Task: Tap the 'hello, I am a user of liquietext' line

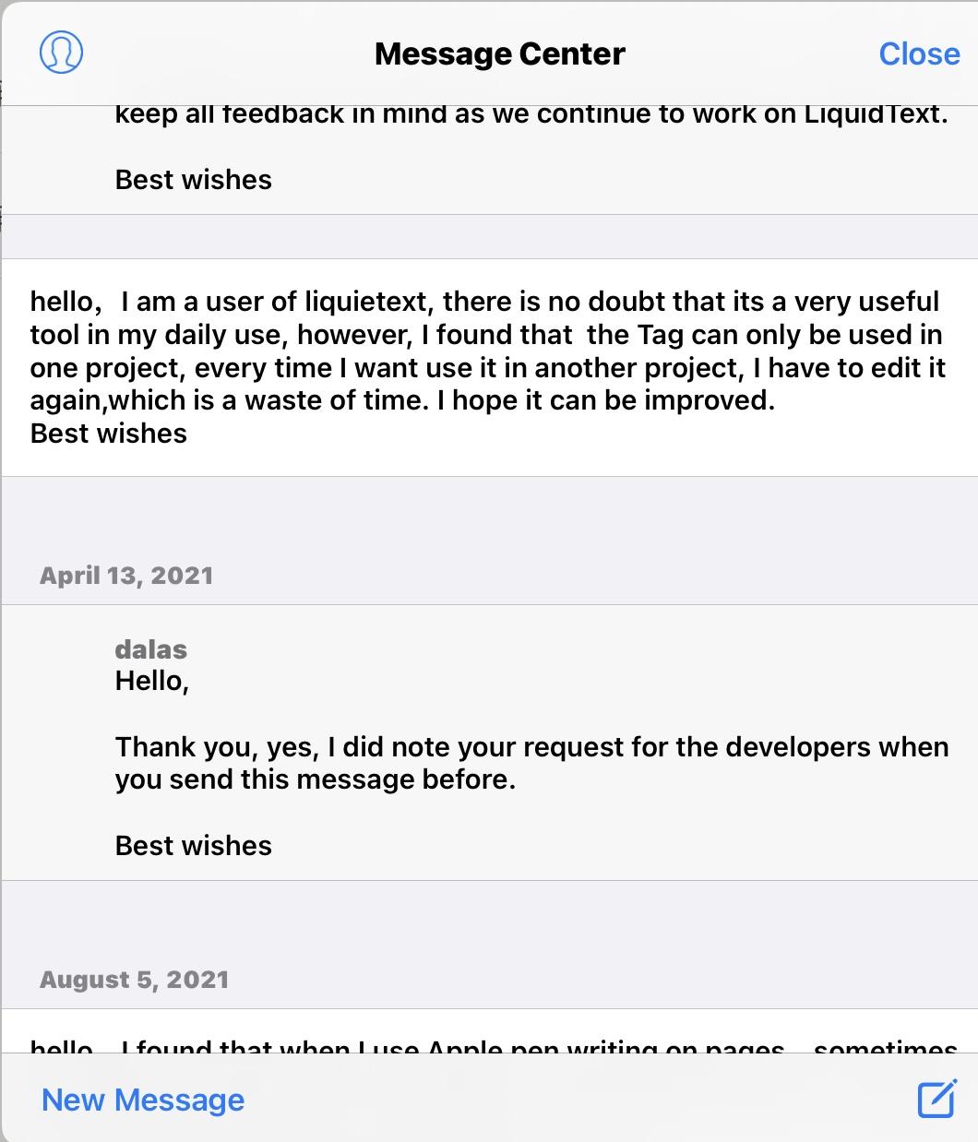Action: (x=484, y=302)
